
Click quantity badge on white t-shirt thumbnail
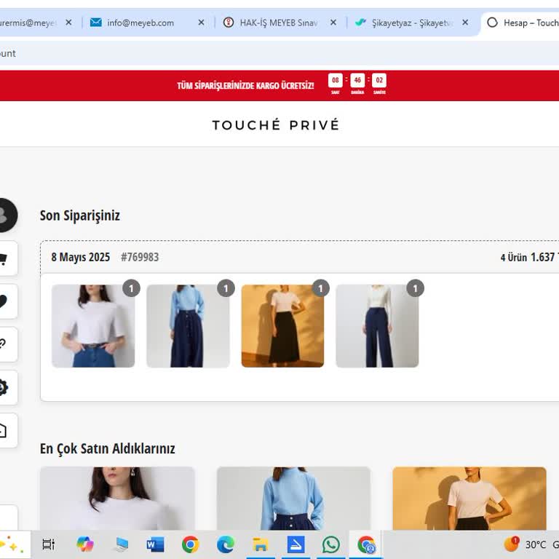131,288
